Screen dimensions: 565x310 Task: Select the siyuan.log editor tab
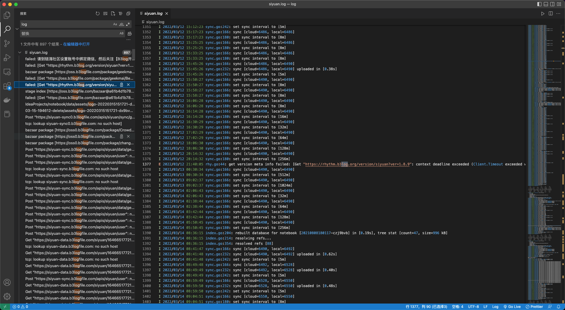[153, 14]
